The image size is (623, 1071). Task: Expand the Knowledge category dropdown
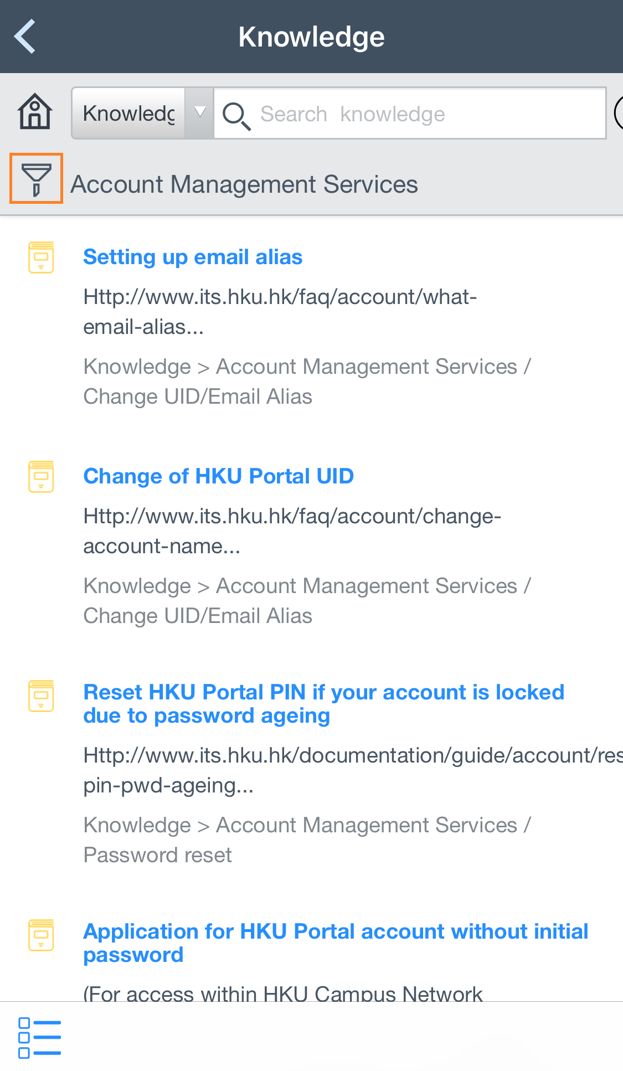[x=199, y=112]
